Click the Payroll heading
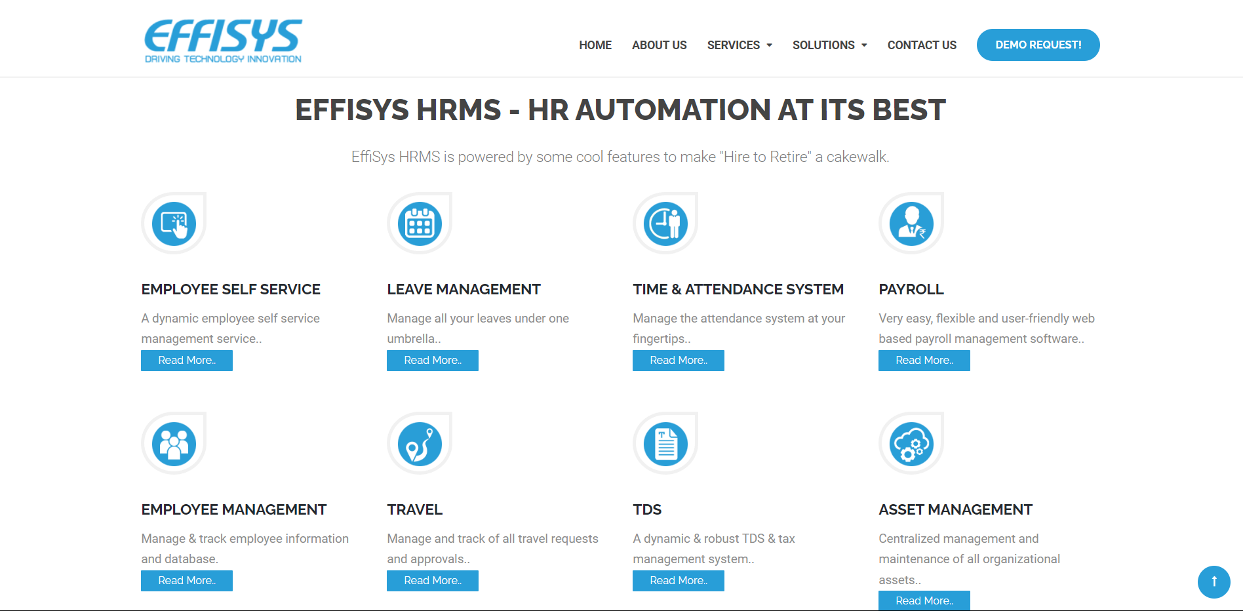 point(911,289)
